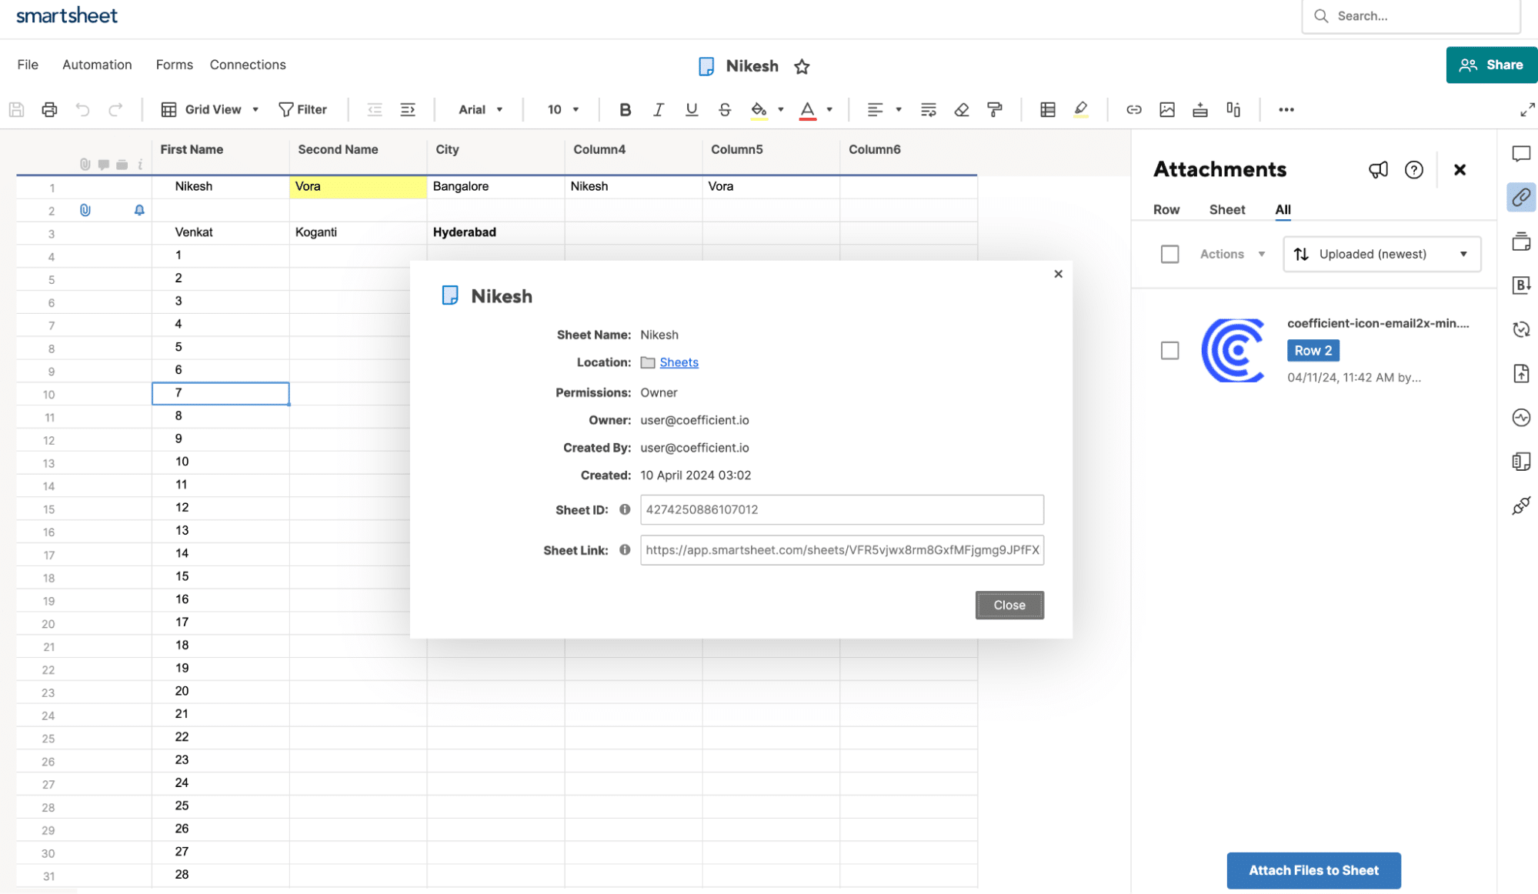
Task: Click the Outdent icon
Action: pyautogui.click(x=375, y=109)
